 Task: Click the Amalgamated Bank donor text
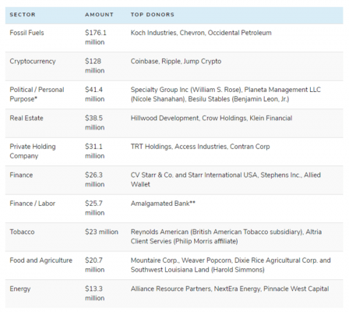[163, 204]
